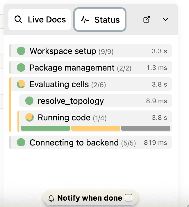Open the Connecting to backend row
This screenshot has height=207, width=189.
[x=74, y=143]
